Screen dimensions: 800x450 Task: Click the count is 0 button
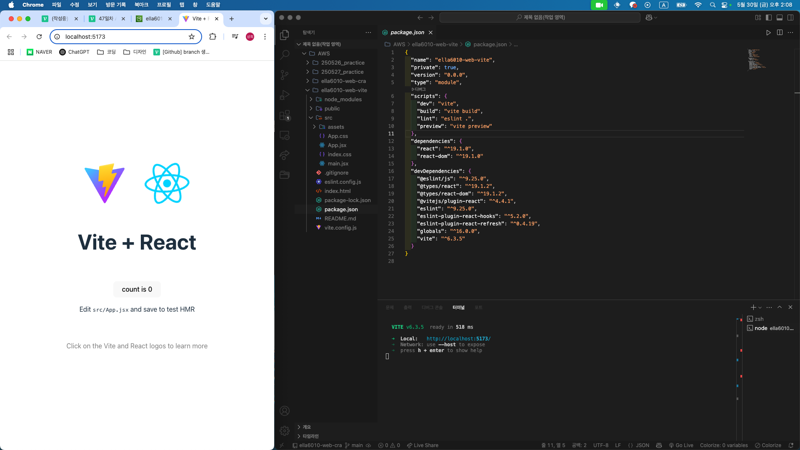(x=137, y=289)
